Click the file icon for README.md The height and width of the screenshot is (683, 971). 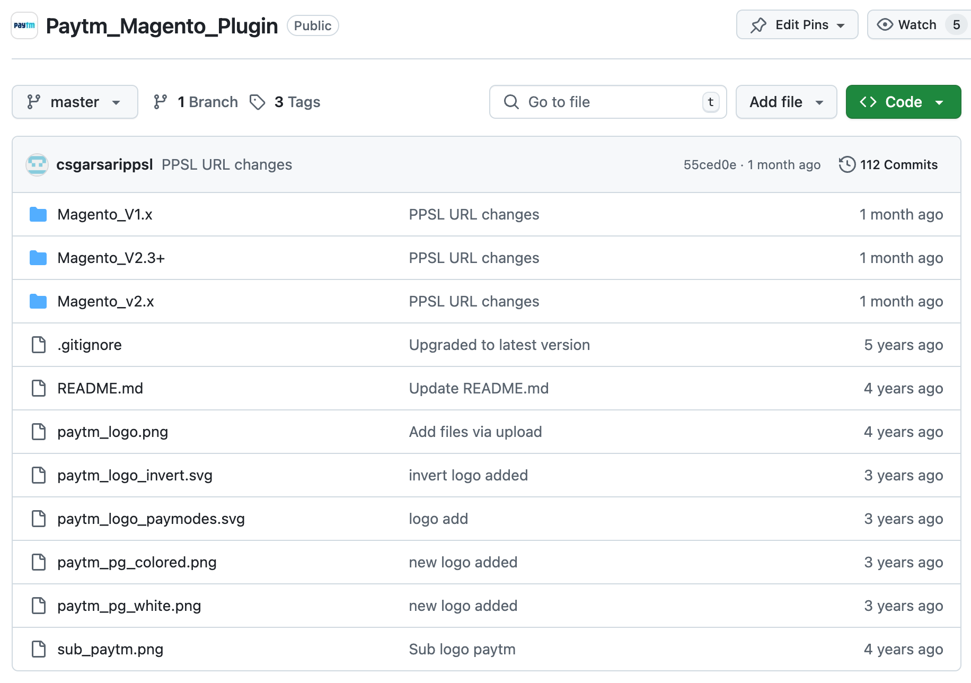39,388
